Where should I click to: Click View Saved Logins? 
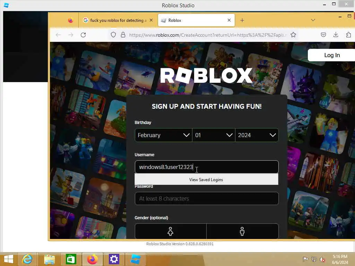pos(206,180)
